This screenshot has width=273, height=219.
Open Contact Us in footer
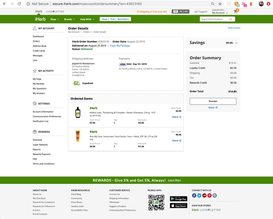tap(114, 194)
